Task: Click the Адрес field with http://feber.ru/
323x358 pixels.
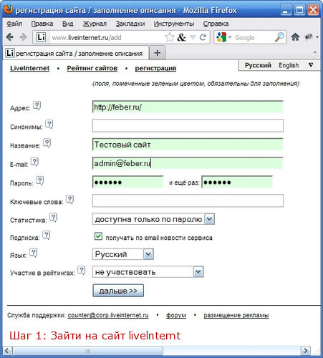Action: tap(188, 107)
